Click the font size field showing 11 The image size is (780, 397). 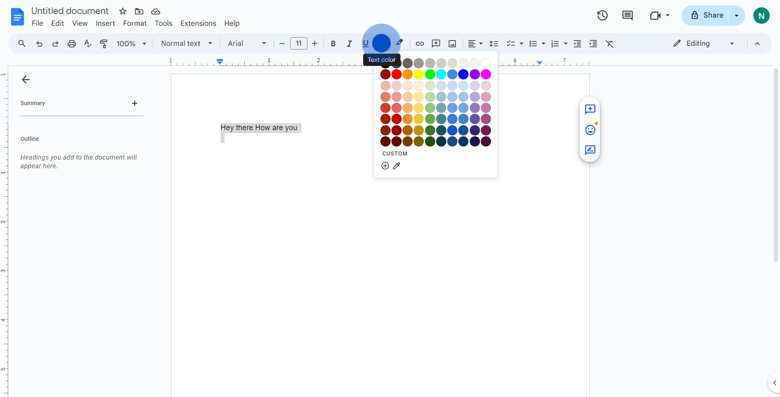pos(299,43)
